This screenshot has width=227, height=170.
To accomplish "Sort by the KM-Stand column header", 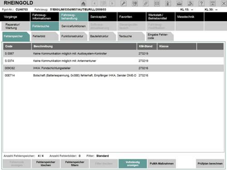I will tap(147, 46).
